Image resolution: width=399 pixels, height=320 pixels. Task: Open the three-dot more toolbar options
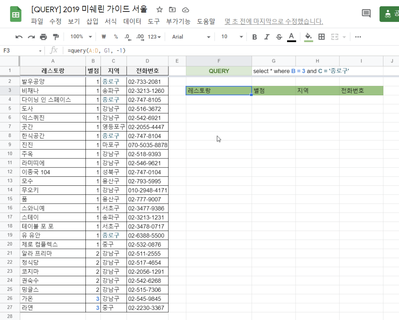pyautogui.click(x=358, y=37)
